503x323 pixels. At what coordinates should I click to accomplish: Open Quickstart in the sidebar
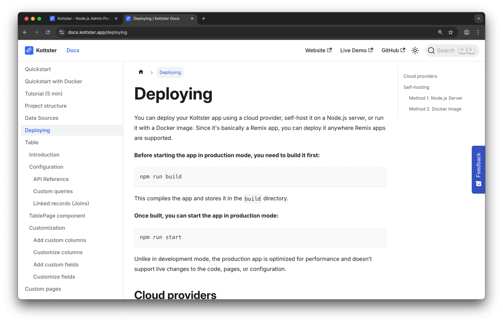point(38,69)
